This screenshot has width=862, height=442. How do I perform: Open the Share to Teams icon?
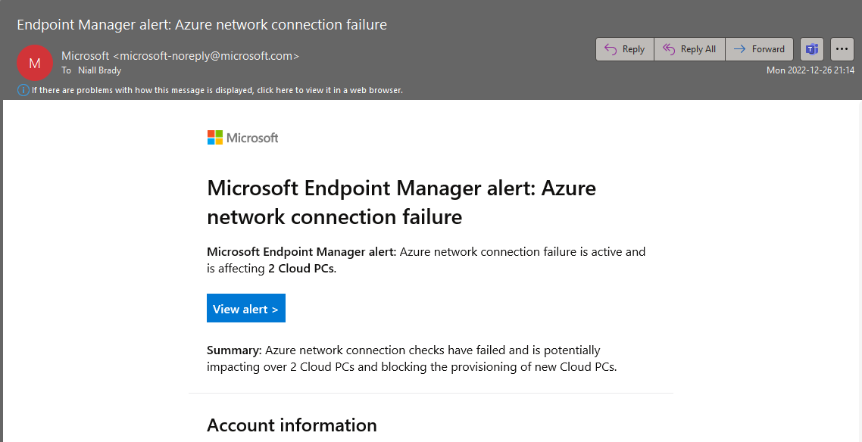[811, 49]
